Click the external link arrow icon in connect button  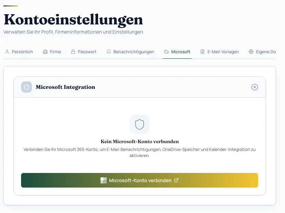[176, 180]
